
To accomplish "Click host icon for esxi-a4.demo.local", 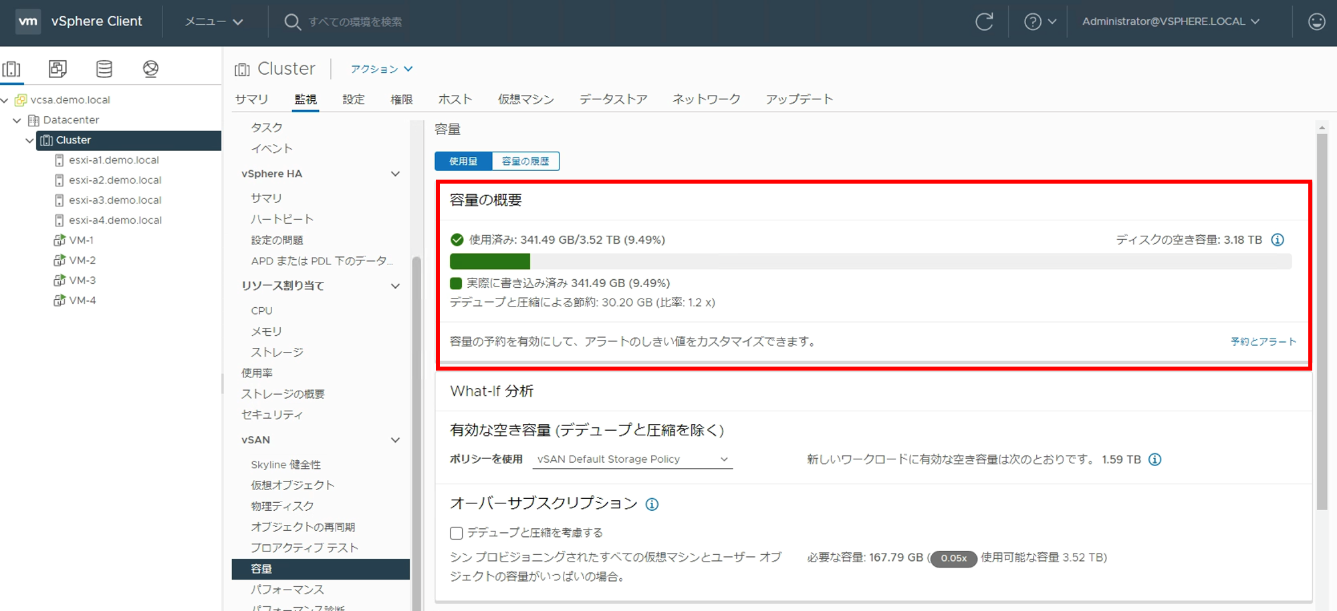I will (59, 220).
